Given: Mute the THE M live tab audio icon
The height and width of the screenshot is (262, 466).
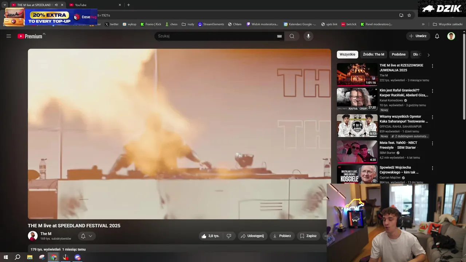Looking at the screenshot, I should [x=56, y=5].
